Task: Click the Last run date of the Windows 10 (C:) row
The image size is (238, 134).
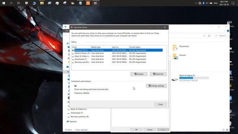Action: (x=120, y=50)
